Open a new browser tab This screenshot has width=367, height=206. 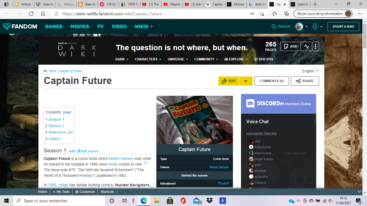tap(315, 4)
